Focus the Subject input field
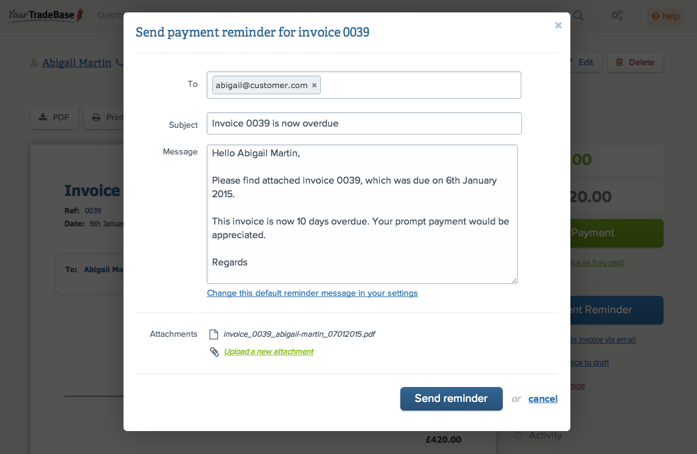 pyautogui.click(x=364, y=123)
